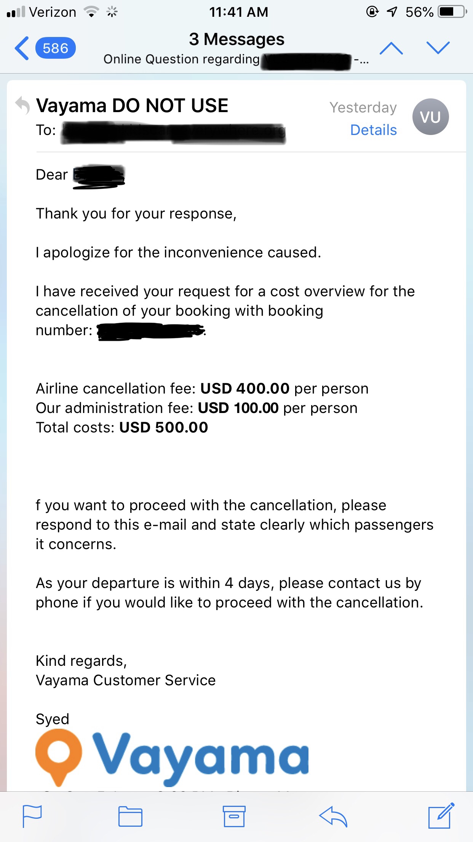This screenshot has width=473, height=842.
Task: Tap the back arrow to the inbox
Action: click(22, 48)
